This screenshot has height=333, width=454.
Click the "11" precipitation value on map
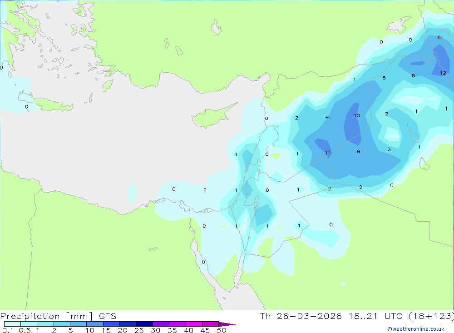[328, 153]
